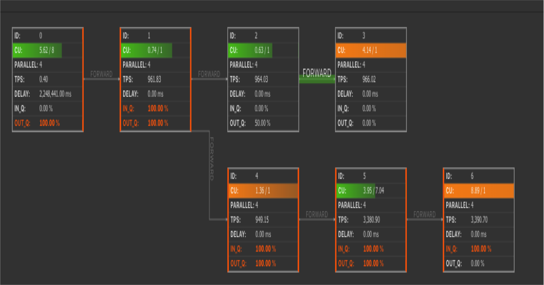This screenshot has height=285, width=544.
Task: Click the TPS value 961.83 in node 1
Action: point(155,79)
